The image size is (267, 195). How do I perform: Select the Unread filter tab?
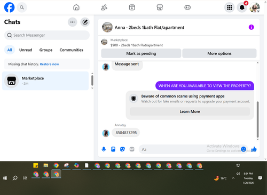coord(26,50)
